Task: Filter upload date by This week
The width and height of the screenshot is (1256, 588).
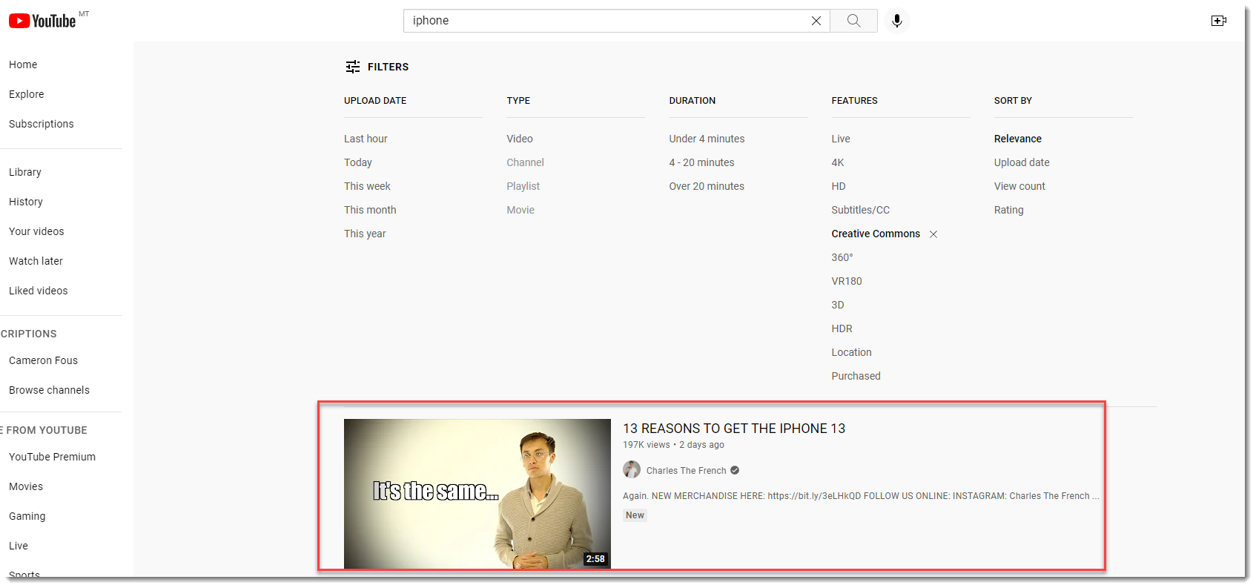Action: tap(367, 186)
